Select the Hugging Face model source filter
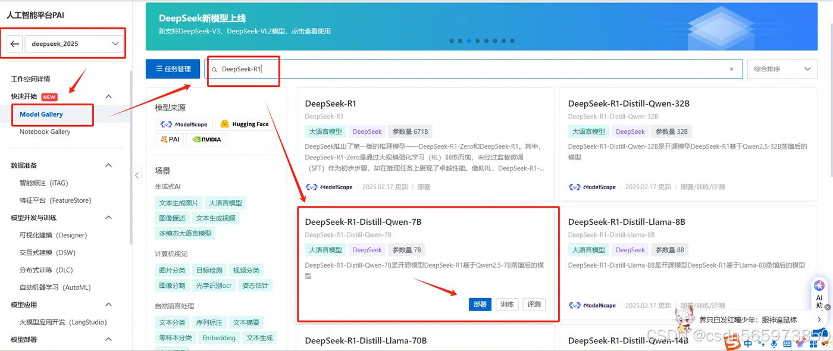Image resolution: width=833 pixels, height=351 pixels. pyautogui.click(x=244, y=124)
